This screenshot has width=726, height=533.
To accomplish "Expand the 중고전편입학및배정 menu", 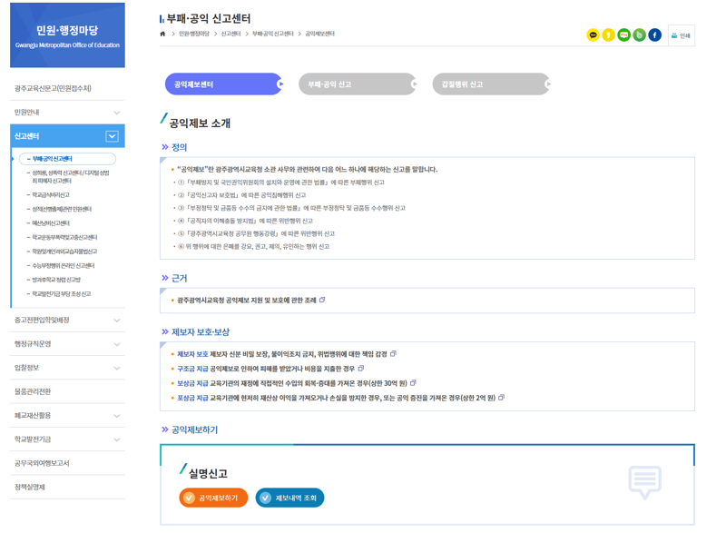I will pyautogui.click(x=117, y=321).
